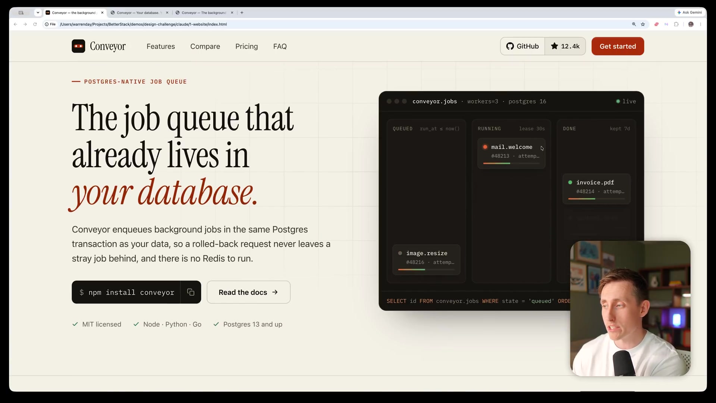This screenshot has width=716, height=403.
Task: Go to the Compare section
Action: (x=205, y=46)
